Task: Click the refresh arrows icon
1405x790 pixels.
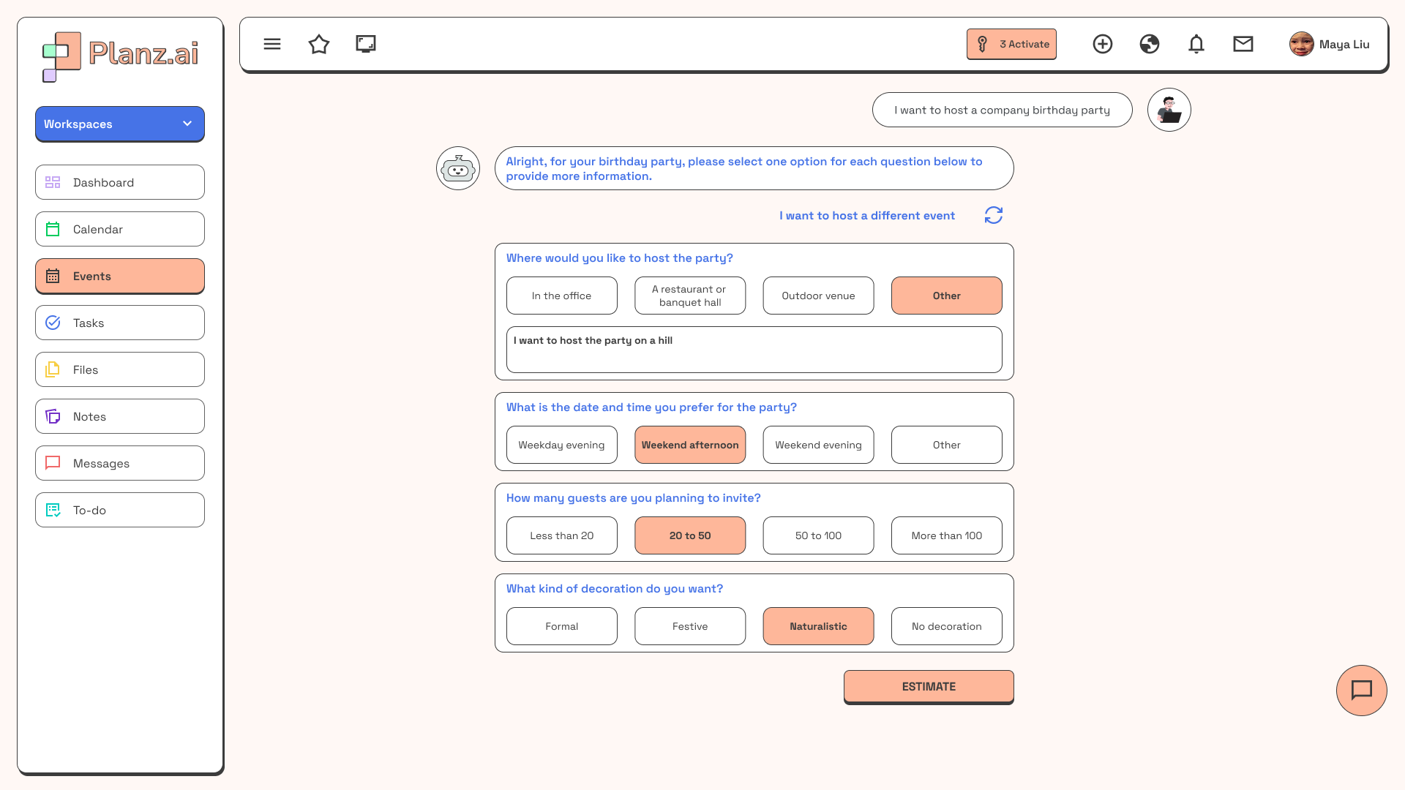Action: tap(993, 215)
